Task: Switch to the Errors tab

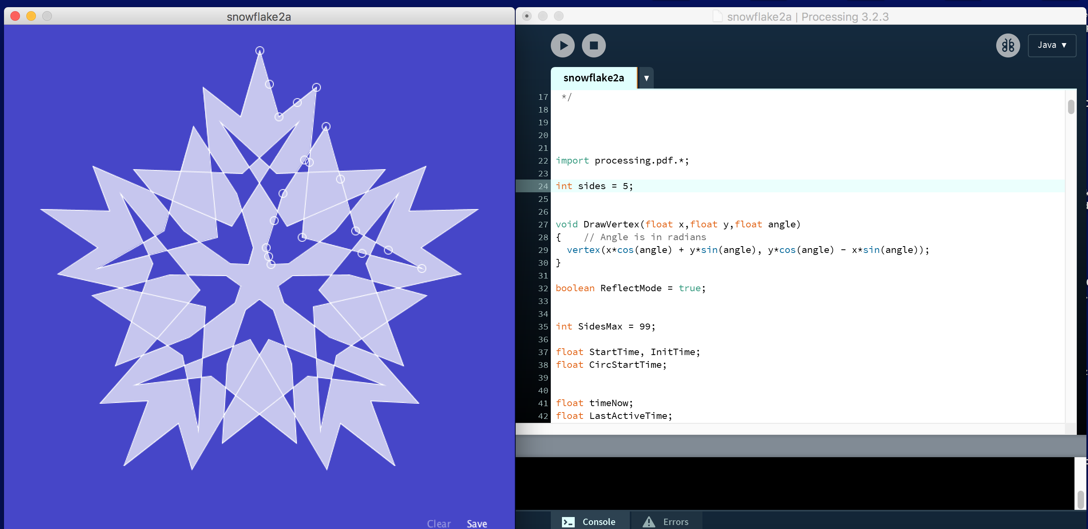Action: pyautogui.click(x=667, y=521)
